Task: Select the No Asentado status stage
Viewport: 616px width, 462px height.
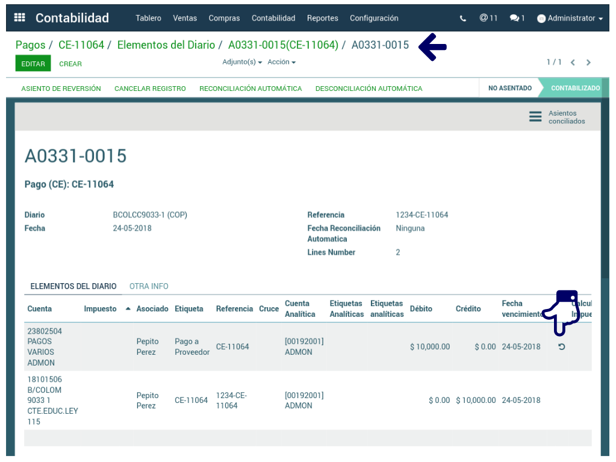Action: point(509,88)
